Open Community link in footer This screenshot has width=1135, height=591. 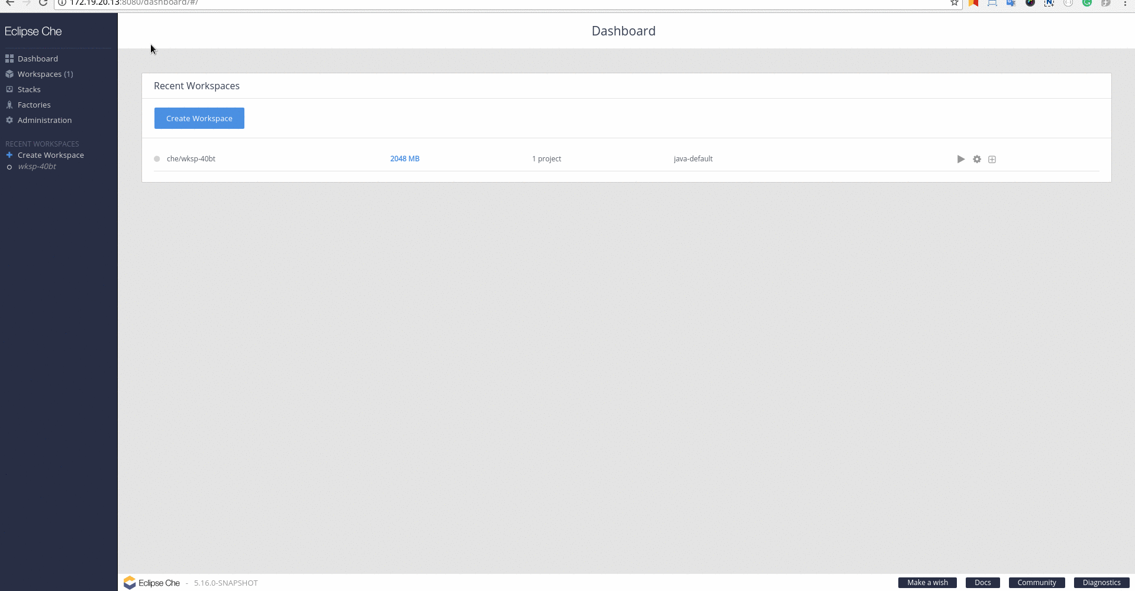point(1037,583)
